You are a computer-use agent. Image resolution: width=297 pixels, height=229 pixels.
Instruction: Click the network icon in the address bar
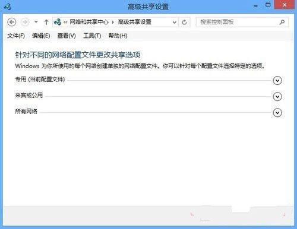(58, 22)
